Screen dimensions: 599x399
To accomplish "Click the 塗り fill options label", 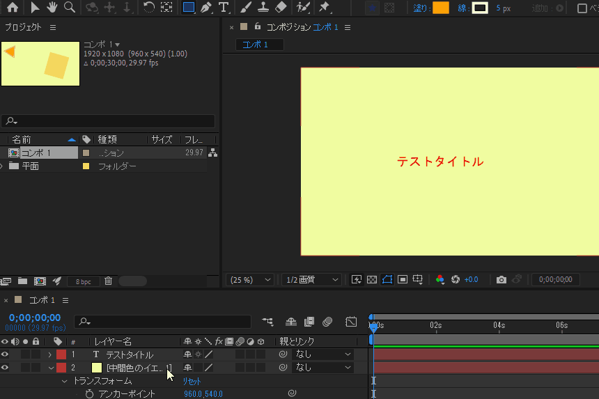I will [420, 8].
